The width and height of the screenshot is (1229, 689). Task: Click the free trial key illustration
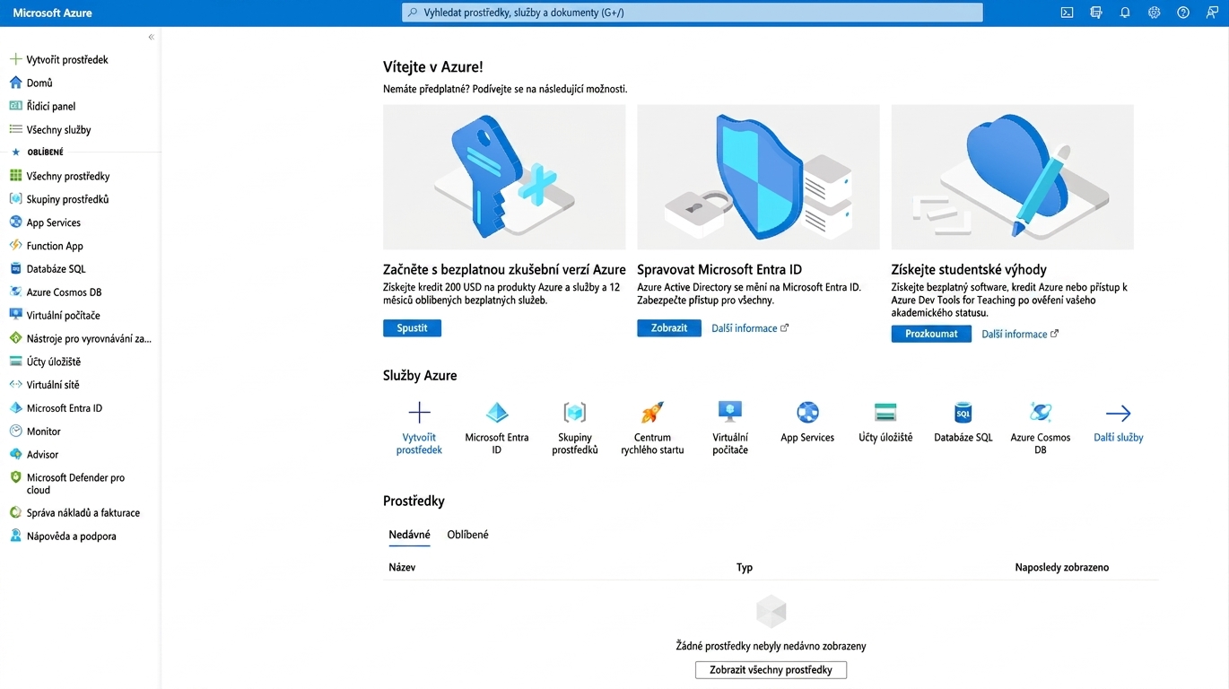[x=504, y=177]
